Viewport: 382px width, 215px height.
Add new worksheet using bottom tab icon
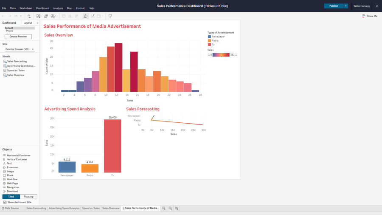(164, 208)
